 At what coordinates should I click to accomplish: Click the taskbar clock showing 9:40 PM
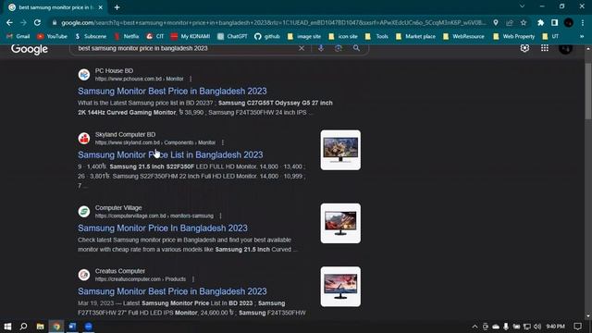coord(555,327)
